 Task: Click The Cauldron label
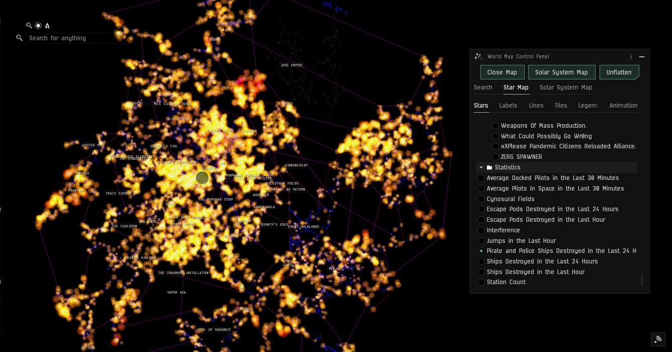pos(124,226)
